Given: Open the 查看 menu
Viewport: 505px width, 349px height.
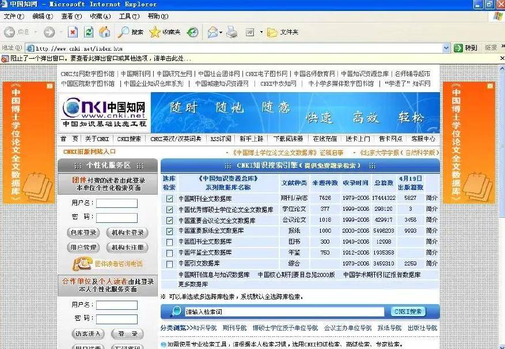Looking at the screenshot, I should coord(71,16).
